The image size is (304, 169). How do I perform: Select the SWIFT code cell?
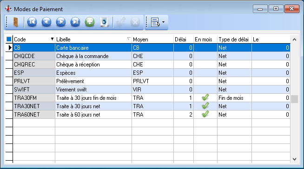[x=34, y=90]
